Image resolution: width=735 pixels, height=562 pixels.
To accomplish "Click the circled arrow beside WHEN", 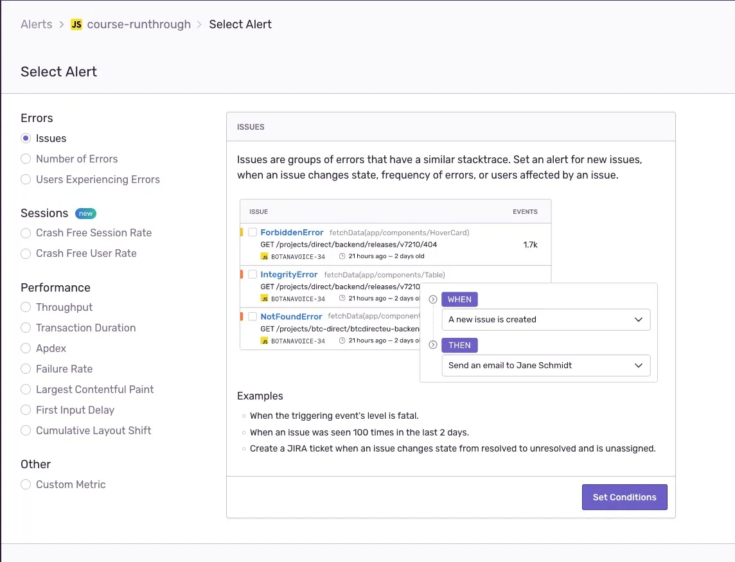I will (x=433, y=299).
